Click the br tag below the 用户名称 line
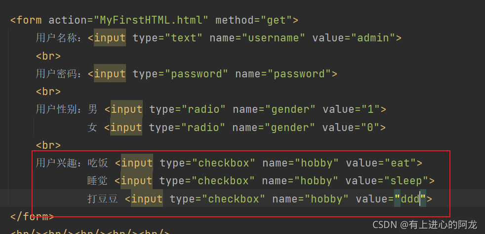Viewport: 485px width, 234px height. 48,56
